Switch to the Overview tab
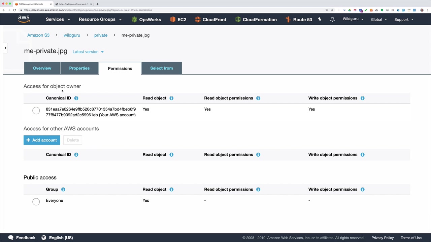The image size is (431, 242). (x=42, y=68)
